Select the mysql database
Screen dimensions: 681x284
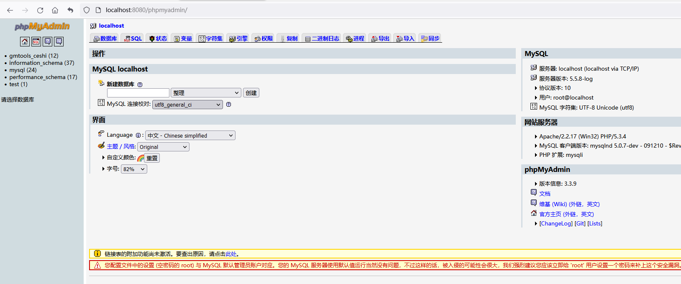click(23, 70)
